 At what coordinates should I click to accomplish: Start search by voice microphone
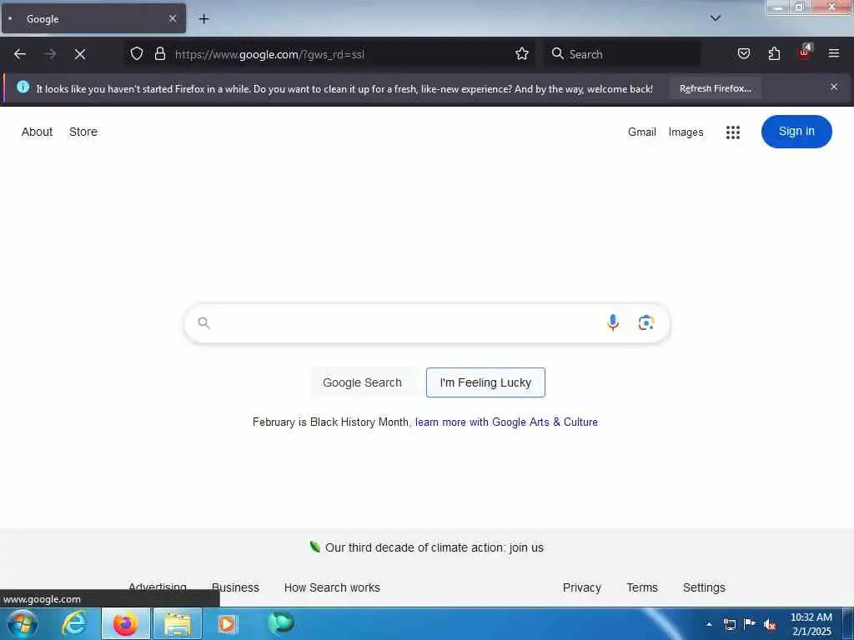613,322
